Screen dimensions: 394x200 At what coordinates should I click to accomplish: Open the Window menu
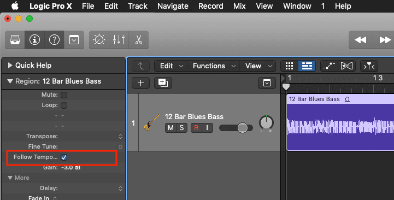297,6
